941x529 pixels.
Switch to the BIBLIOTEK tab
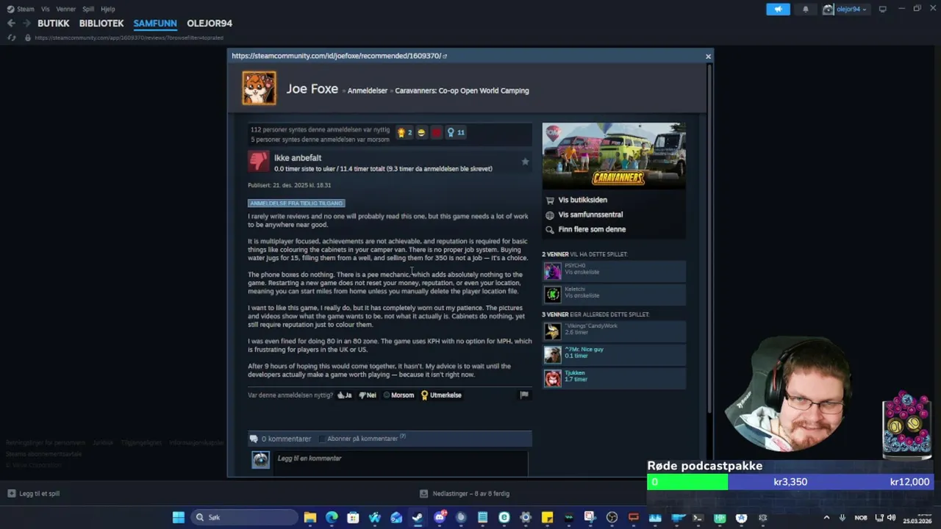(x=101, y=24)
